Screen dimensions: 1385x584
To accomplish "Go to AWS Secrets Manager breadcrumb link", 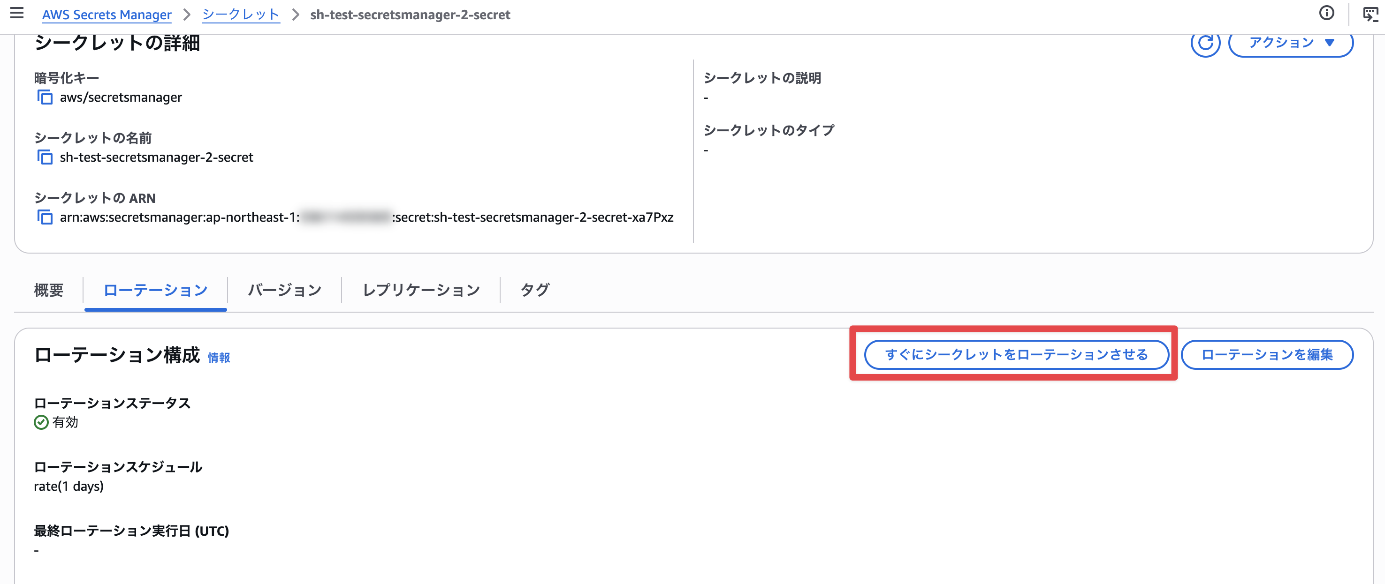I will 107,15.
